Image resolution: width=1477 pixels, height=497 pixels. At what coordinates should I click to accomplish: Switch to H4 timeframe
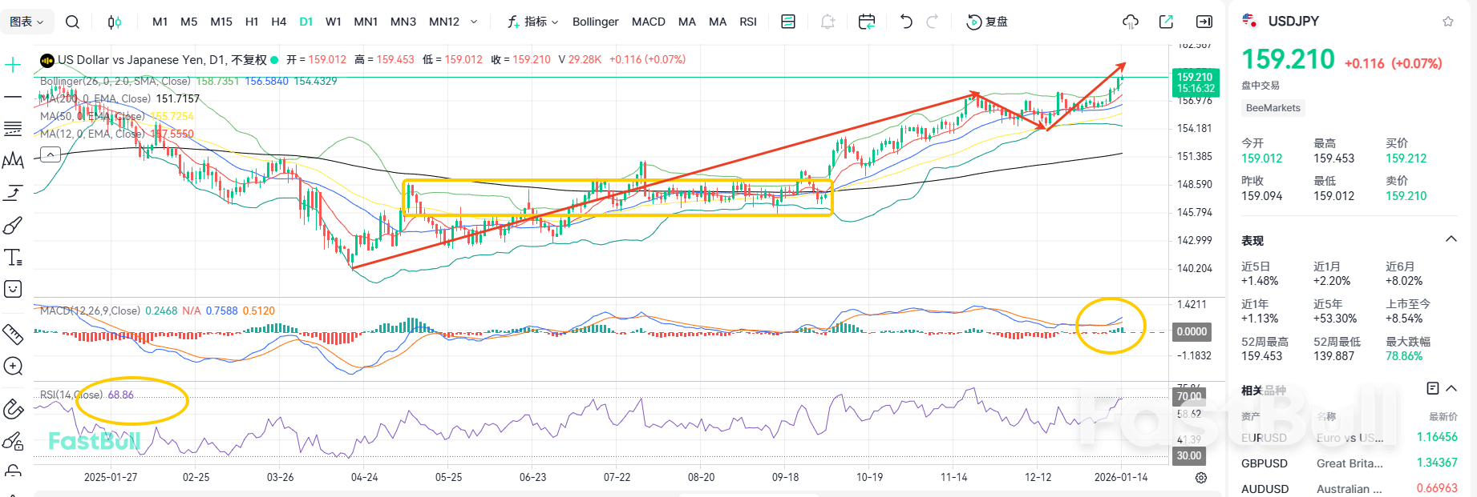pos(278,22)
